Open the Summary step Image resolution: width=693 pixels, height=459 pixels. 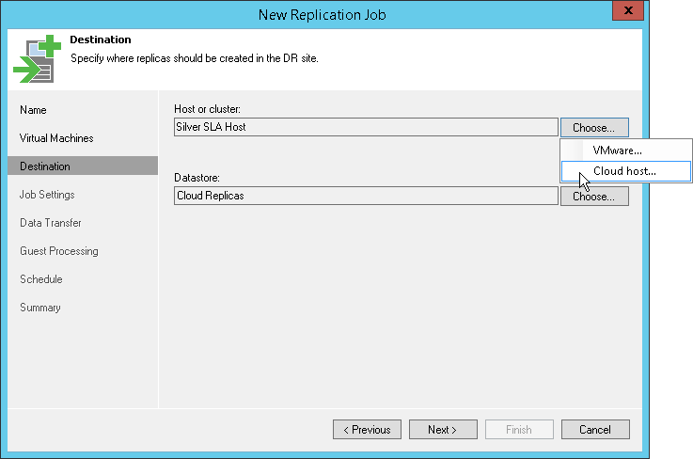[x=40, y=308]
